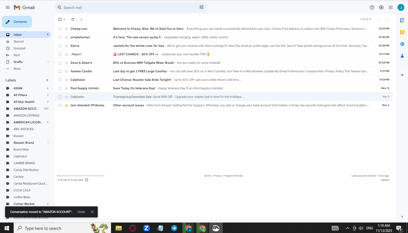Undo moving the conversation
This screenshot has height=233, width=408.
[x=81, y=212]
